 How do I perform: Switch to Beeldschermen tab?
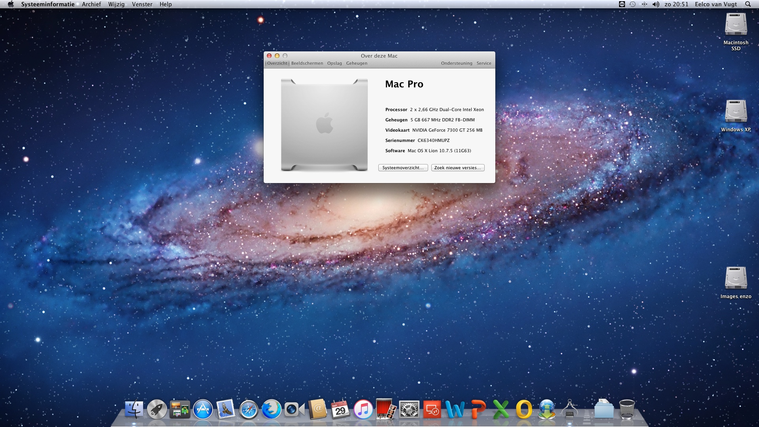tap(307, 63)
